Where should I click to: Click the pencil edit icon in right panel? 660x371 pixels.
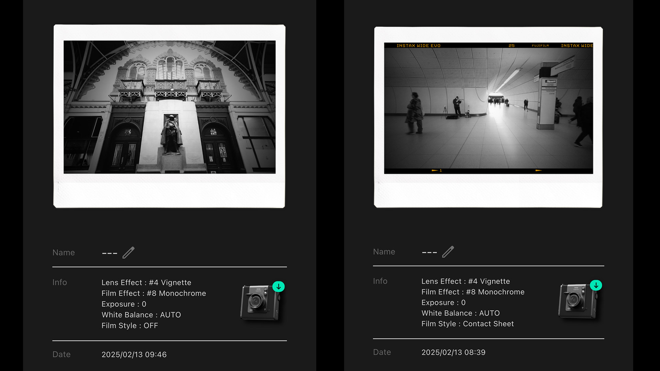pos(448,252)
